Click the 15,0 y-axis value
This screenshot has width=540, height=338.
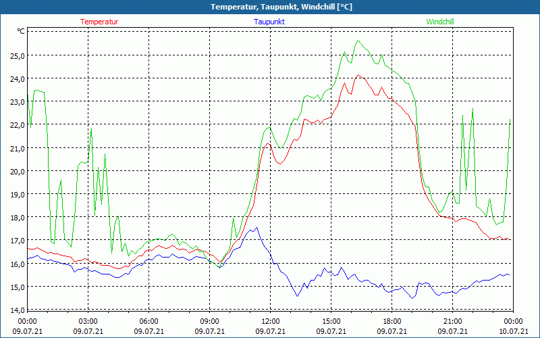coord(18,287)
